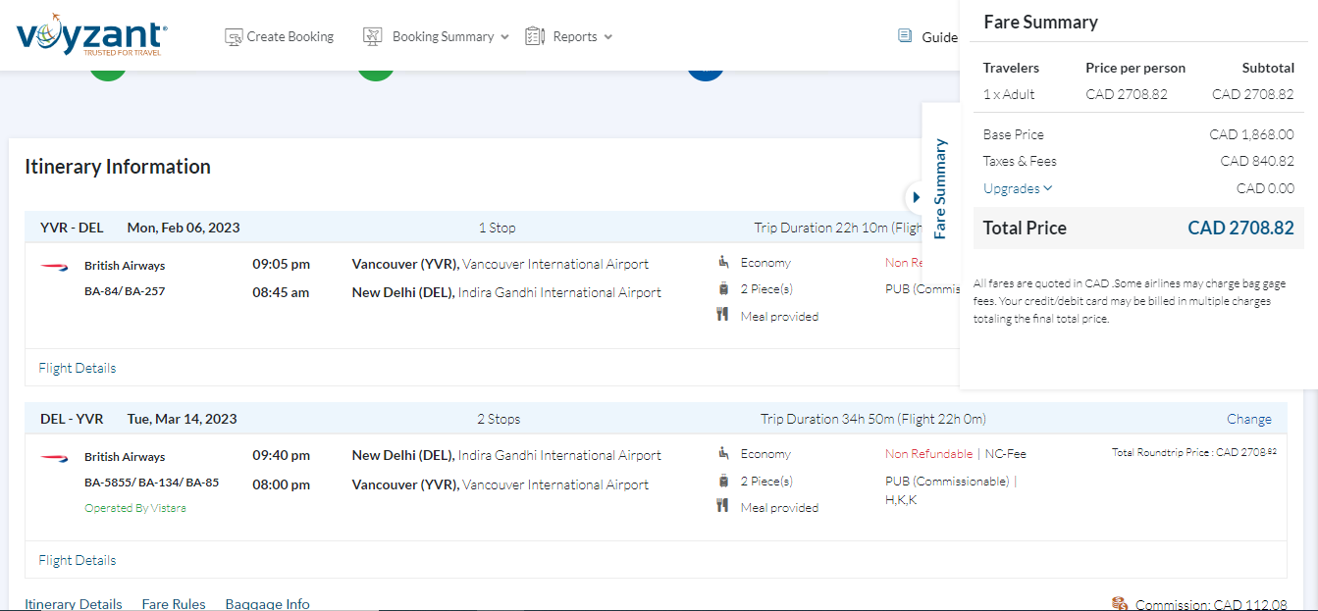Open Flight Details for YVR-DEL flight
Viewport: 1318px width, 611px height.
[x=78, y=368]
